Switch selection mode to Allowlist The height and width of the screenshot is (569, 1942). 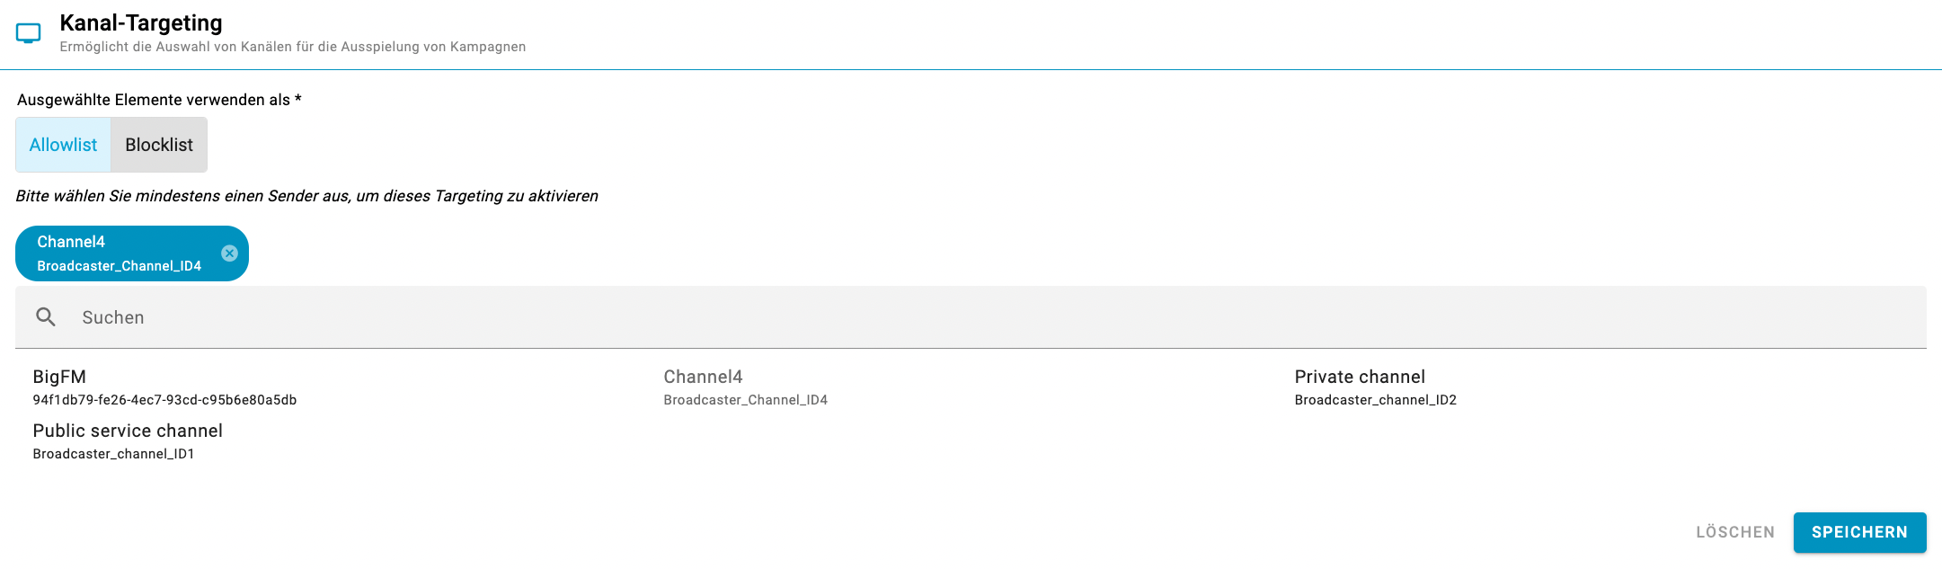[63, 145]
